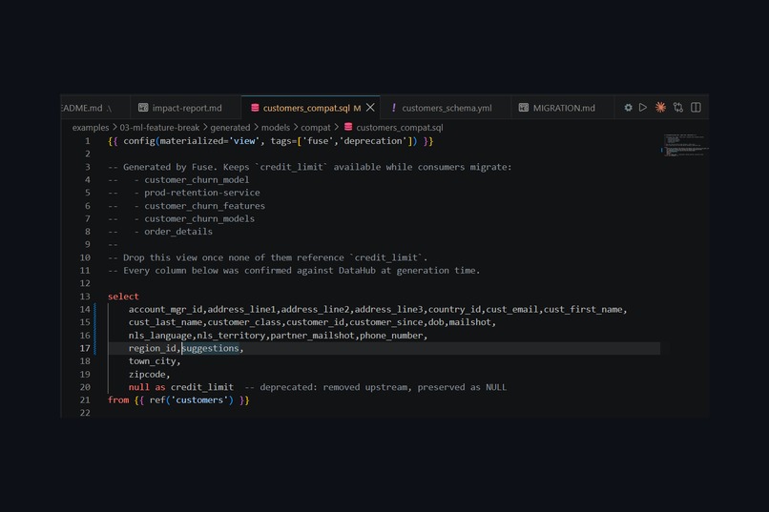Click the minimap code overview
This screenshot has height=512, width=769.
pos(684,145)
